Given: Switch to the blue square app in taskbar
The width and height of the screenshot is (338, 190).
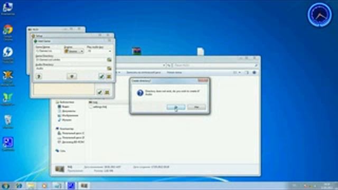Looking at the screenshot, I should pos(71,186).
